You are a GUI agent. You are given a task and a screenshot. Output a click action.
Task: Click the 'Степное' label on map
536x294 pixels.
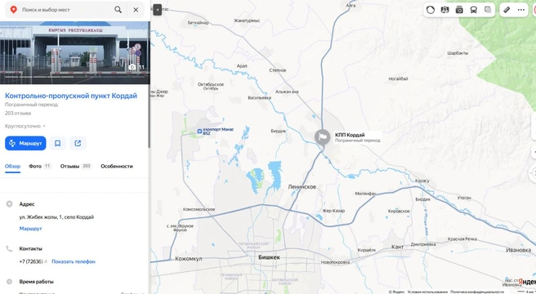point(278,70)
